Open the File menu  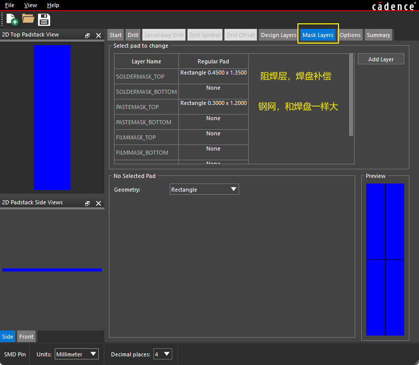click(10, 5)
